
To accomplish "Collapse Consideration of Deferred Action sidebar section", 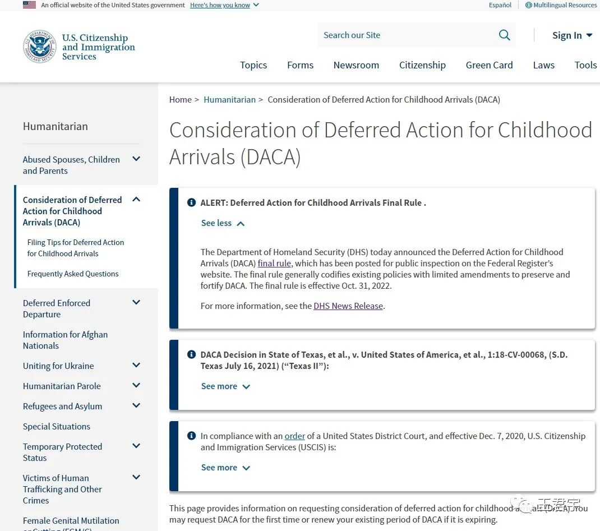I will (136, 199).
